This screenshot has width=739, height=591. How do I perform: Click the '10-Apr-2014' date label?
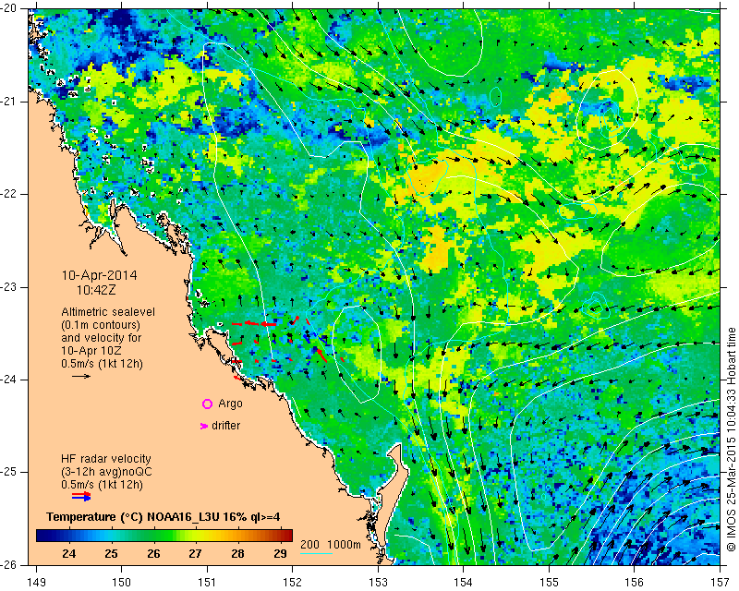click(x=100, y=275)
